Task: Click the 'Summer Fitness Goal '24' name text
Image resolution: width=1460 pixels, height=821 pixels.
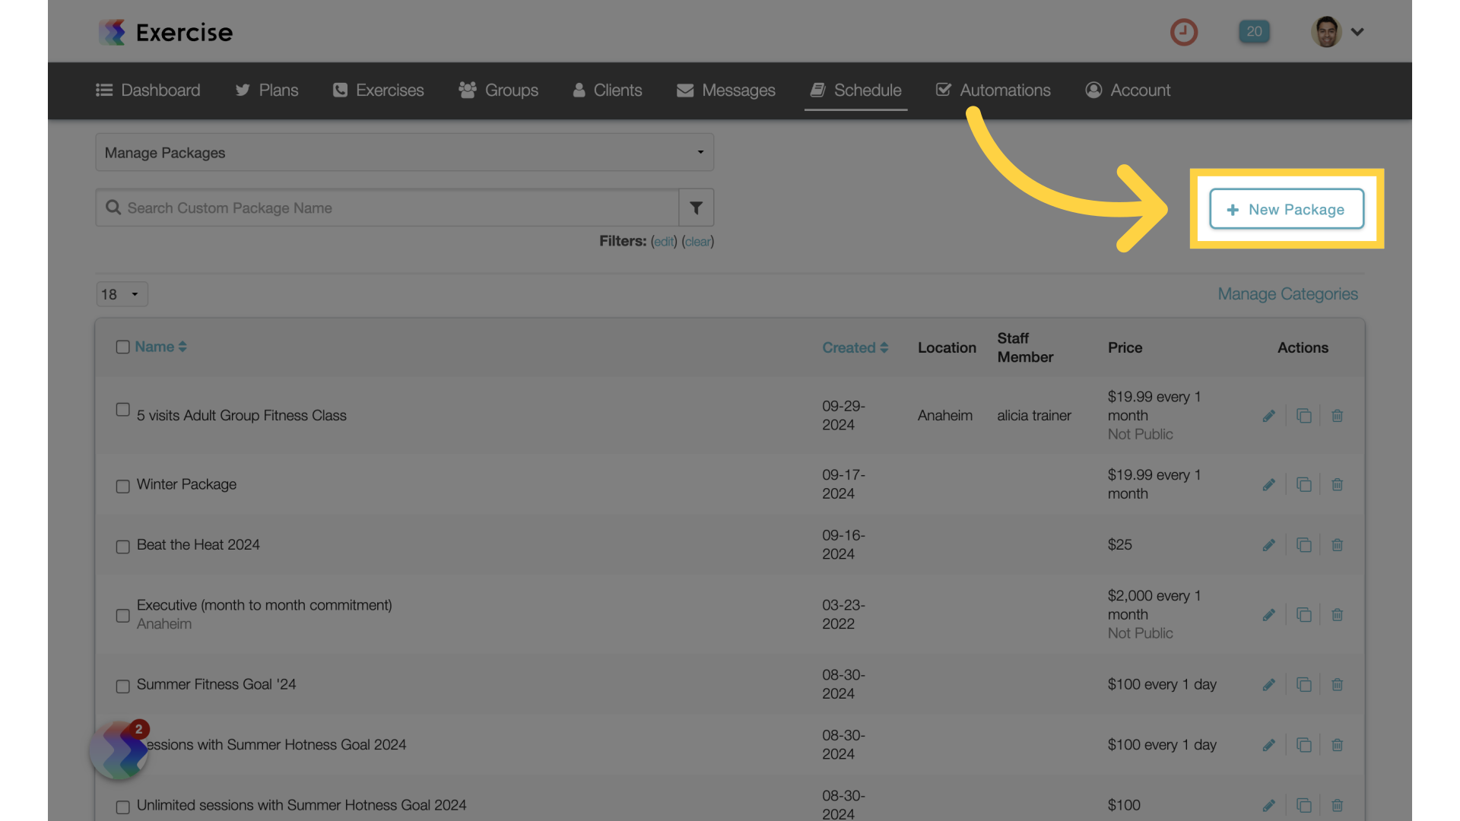Action: pyautogui.click(x=216, y=684)
